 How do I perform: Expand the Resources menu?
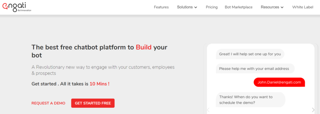click(x=272, y=7)
